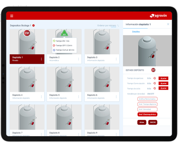178x146 pixels.
Task: Click the green auto triangle on Depósito 2
Action: [x=64, y=33]
